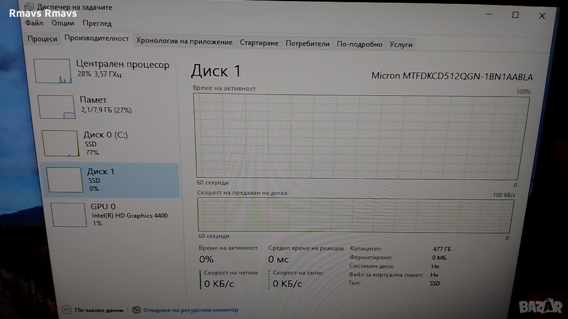Click the Файл за виртуална памет label

[x=386, y=275]
